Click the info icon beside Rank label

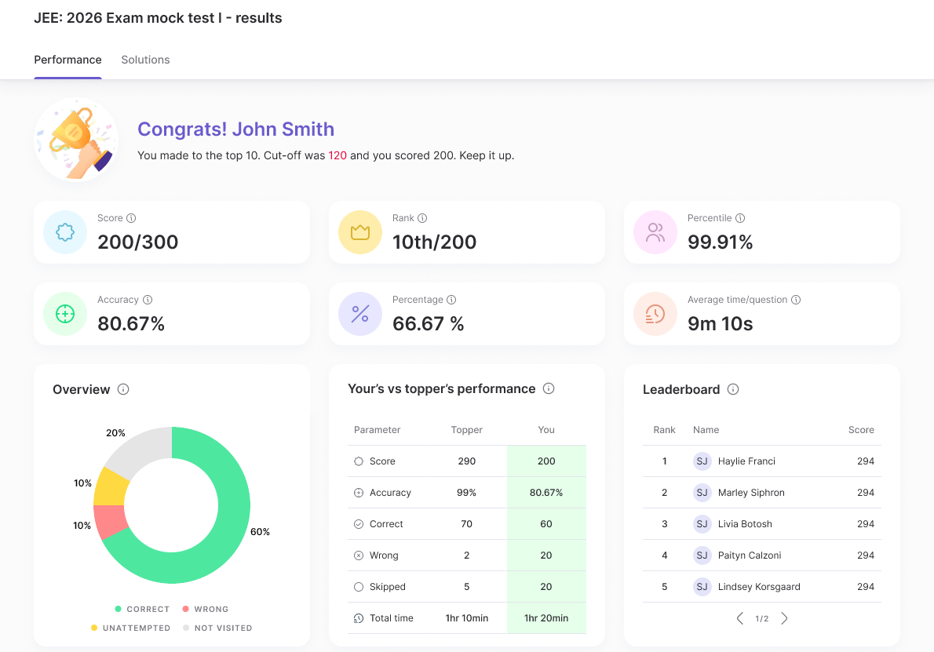422,218
